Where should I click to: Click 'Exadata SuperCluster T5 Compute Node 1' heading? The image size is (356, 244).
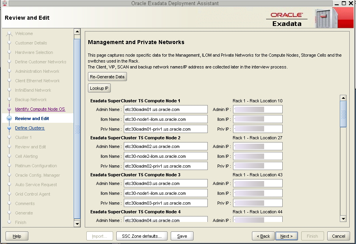(x=135, y=101)
